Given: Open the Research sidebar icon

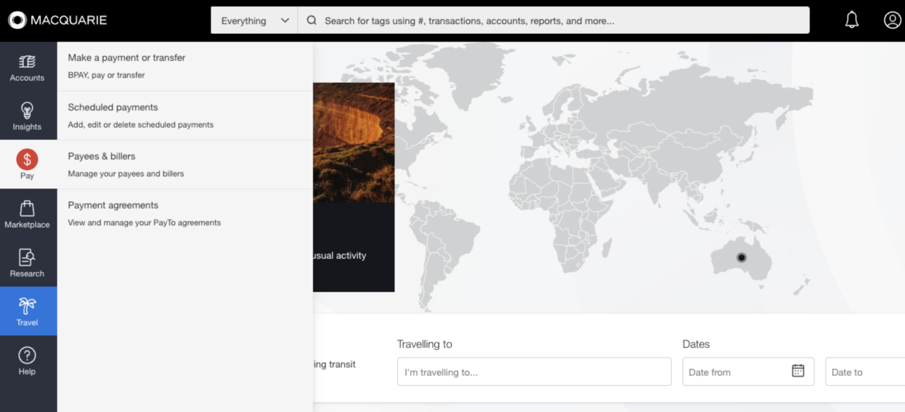Looking at the screenshot, I should (27, 257).
